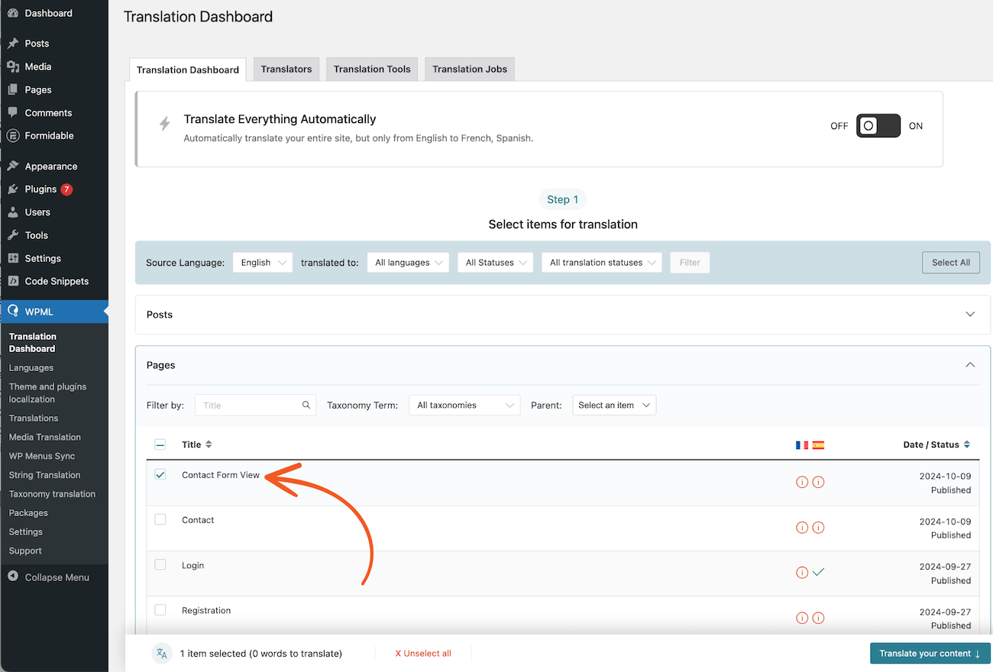
Task: Click Spanish status icon for Contact page
Action: tap(818, 527)
